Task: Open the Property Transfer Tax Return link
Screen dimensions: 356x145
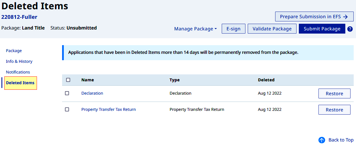Action: tap(109, 109)
